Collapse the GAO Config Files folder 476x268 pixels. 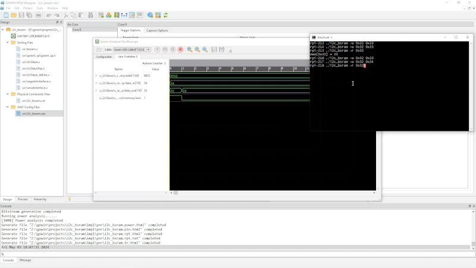click(8, 107)
